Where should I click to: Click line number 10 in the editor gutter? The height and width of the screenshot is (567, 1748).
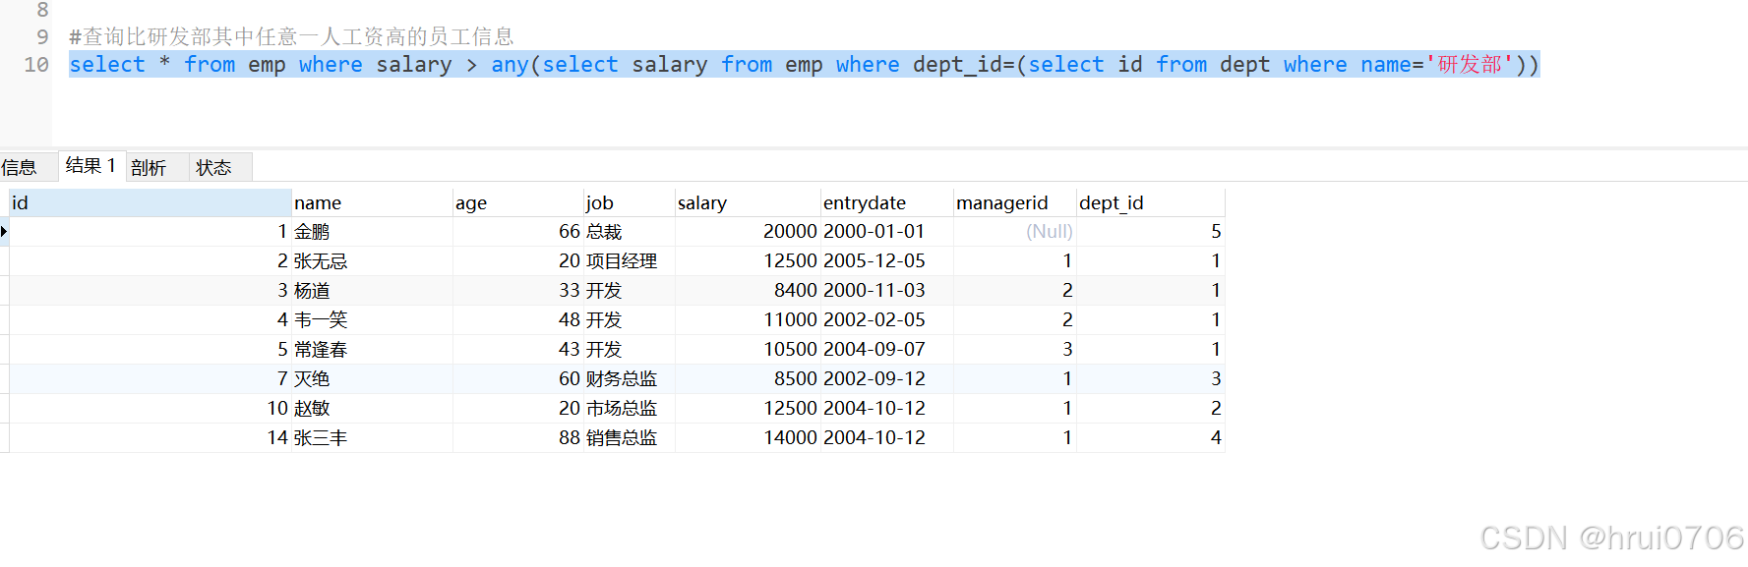point(36,65)
